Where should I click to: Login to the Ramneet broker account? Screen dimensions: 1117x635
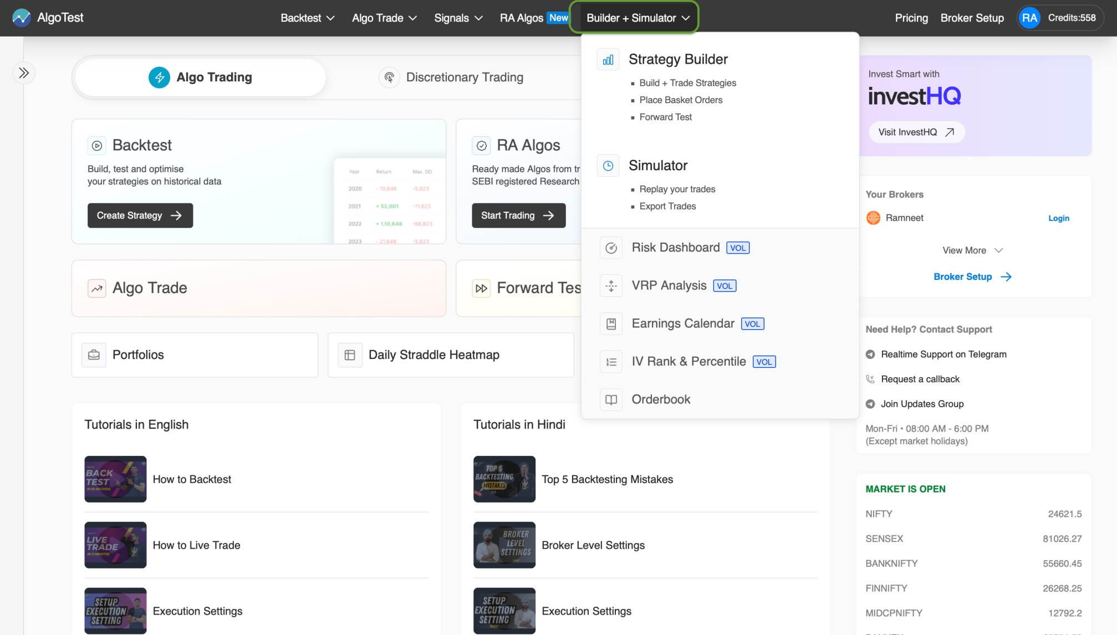(1058, 218)
